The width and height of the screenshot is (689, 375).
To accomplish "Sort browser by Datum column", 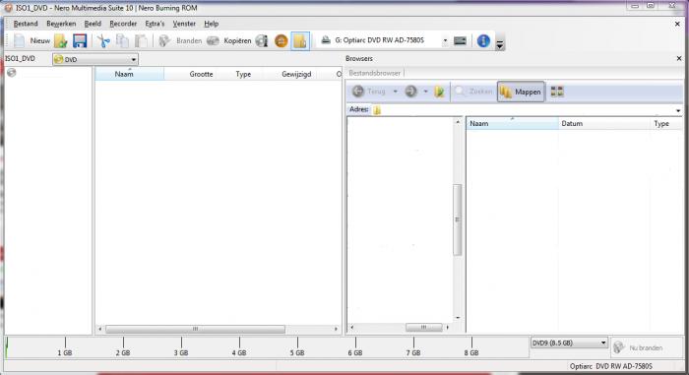I will click(604, 124).
